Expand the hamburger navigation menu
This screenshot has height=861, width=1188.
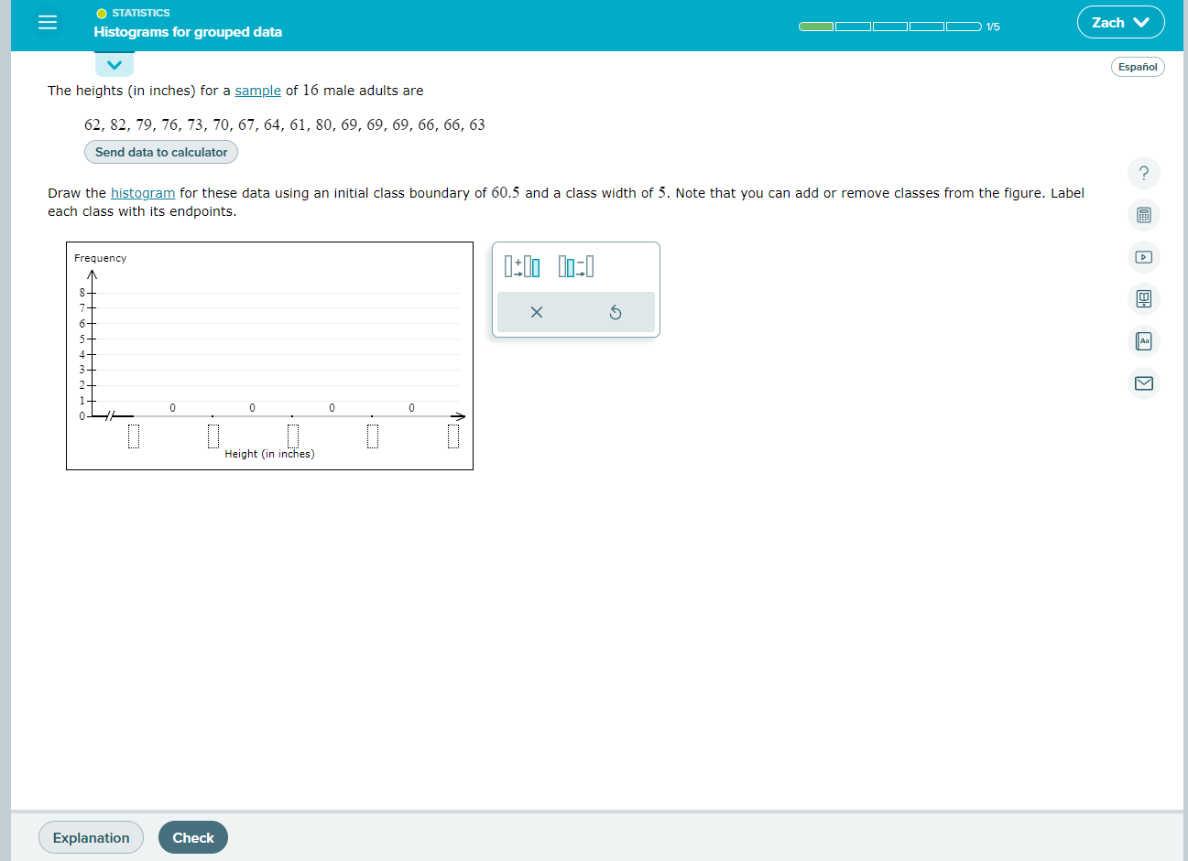tap(48, 22)
